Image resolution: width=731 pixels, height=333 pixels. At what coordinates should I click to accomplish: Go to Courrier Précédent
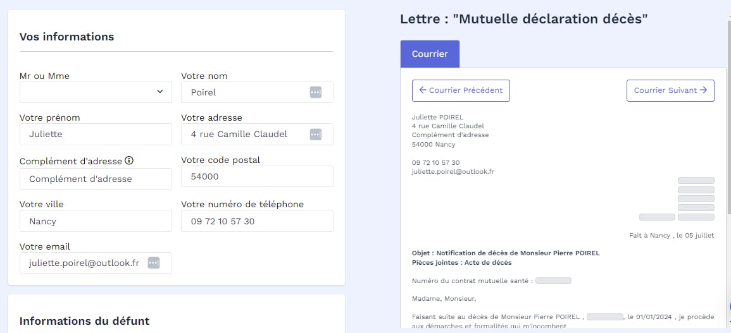[461, 90]
